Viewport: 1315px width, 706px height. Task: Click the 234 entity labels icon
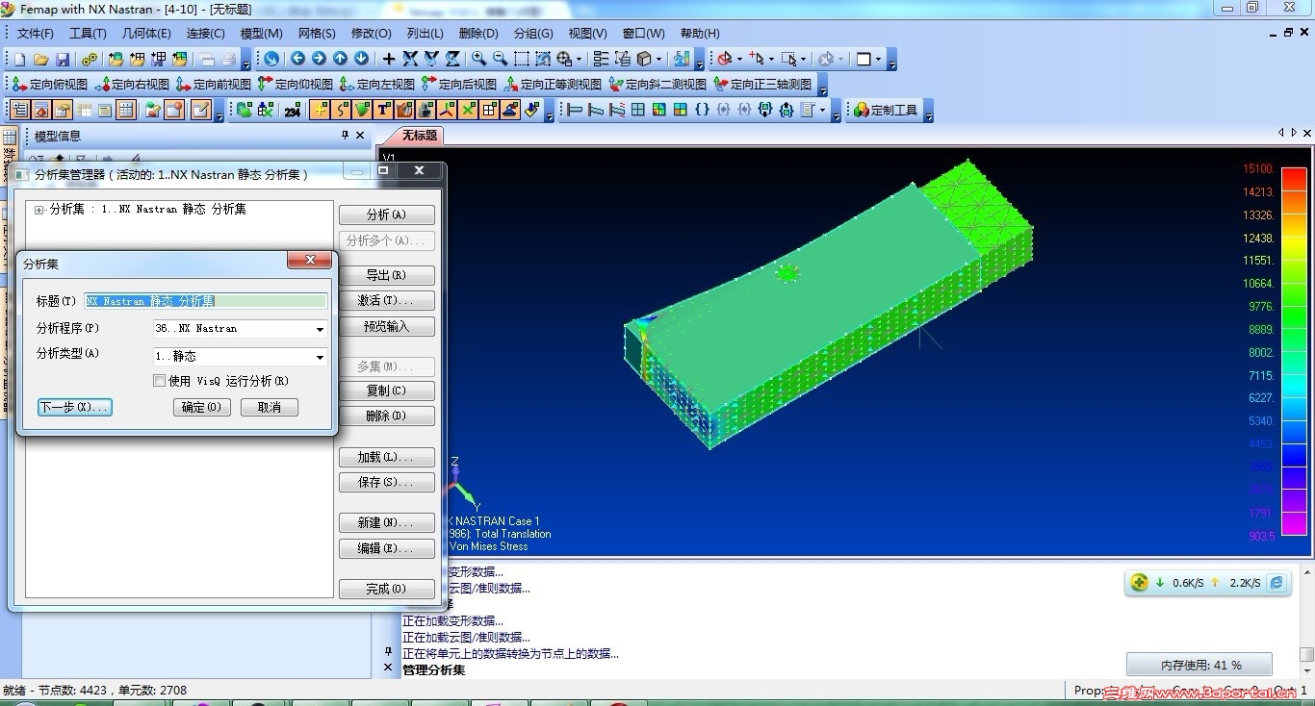[293, 111]
